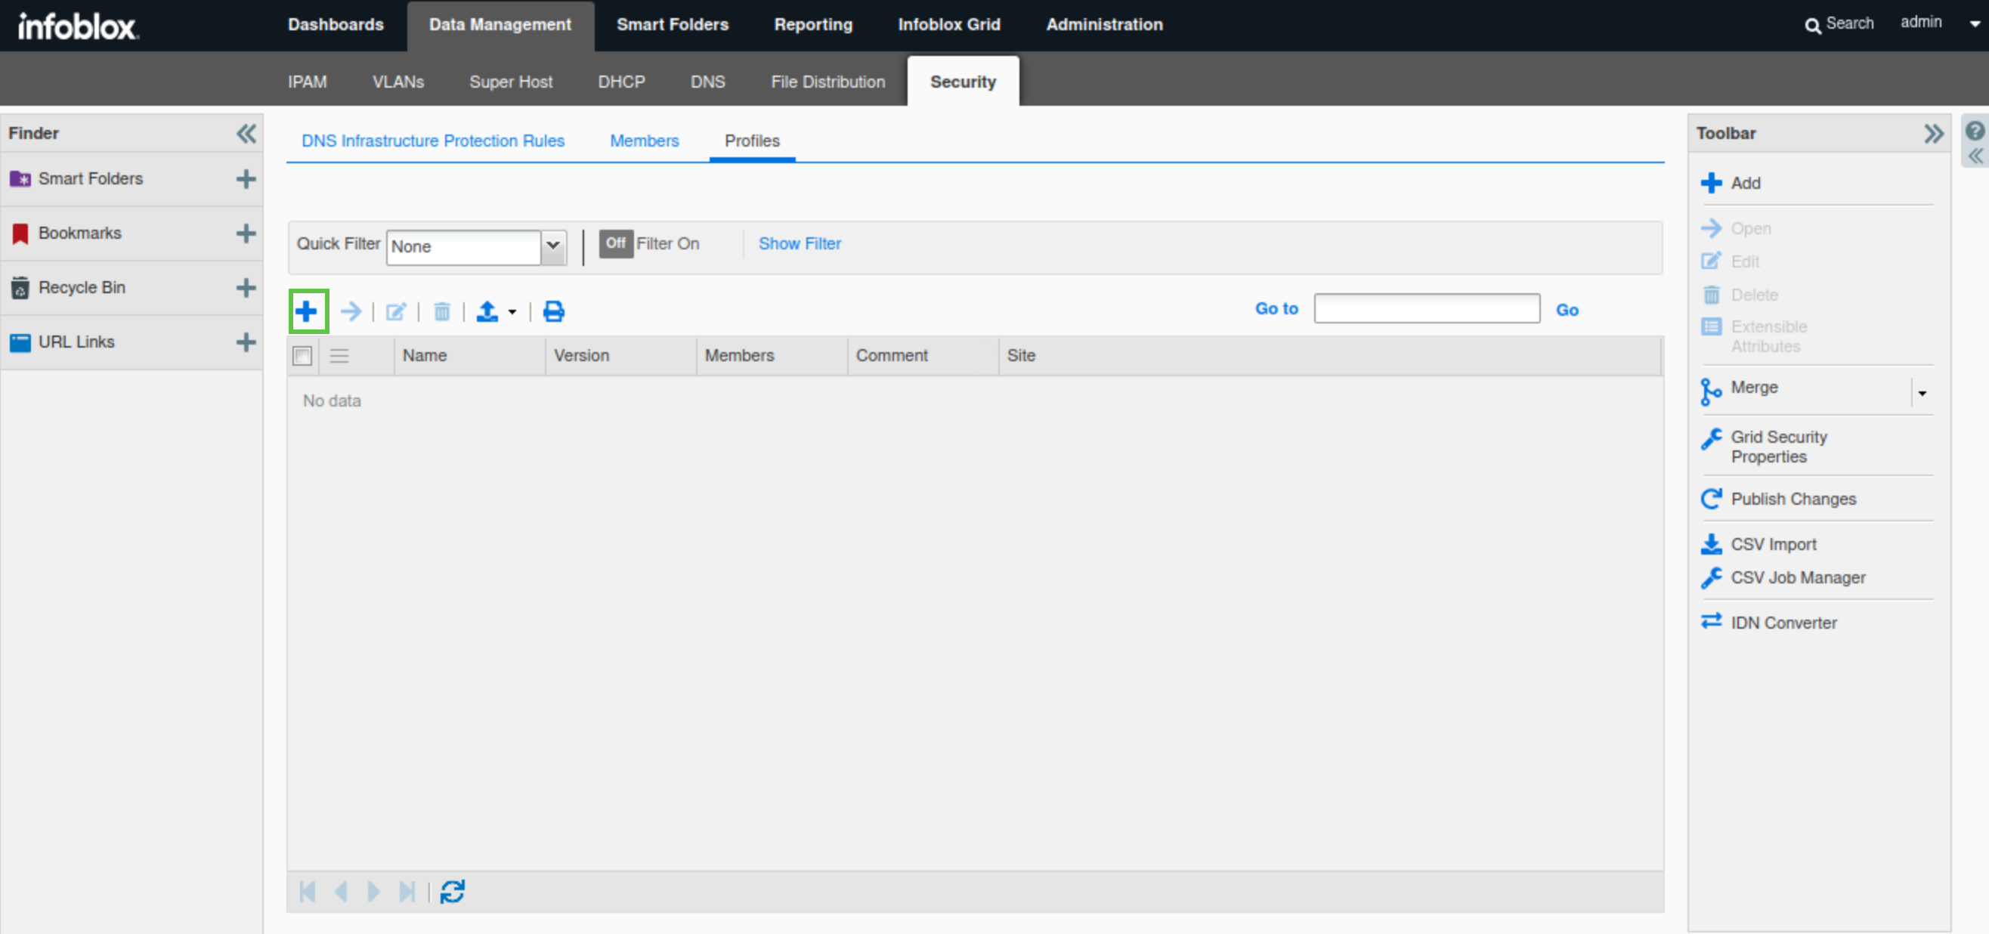The image size is (1989, 934).
Task: Click the help question mark icon
Action: (x=1975, y=131)
